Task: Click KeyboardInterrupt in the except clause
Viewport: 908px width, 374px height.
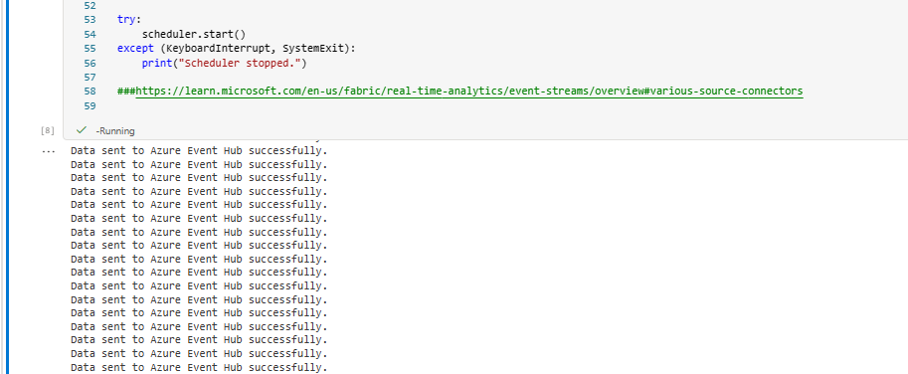Action: click(218, 49)
